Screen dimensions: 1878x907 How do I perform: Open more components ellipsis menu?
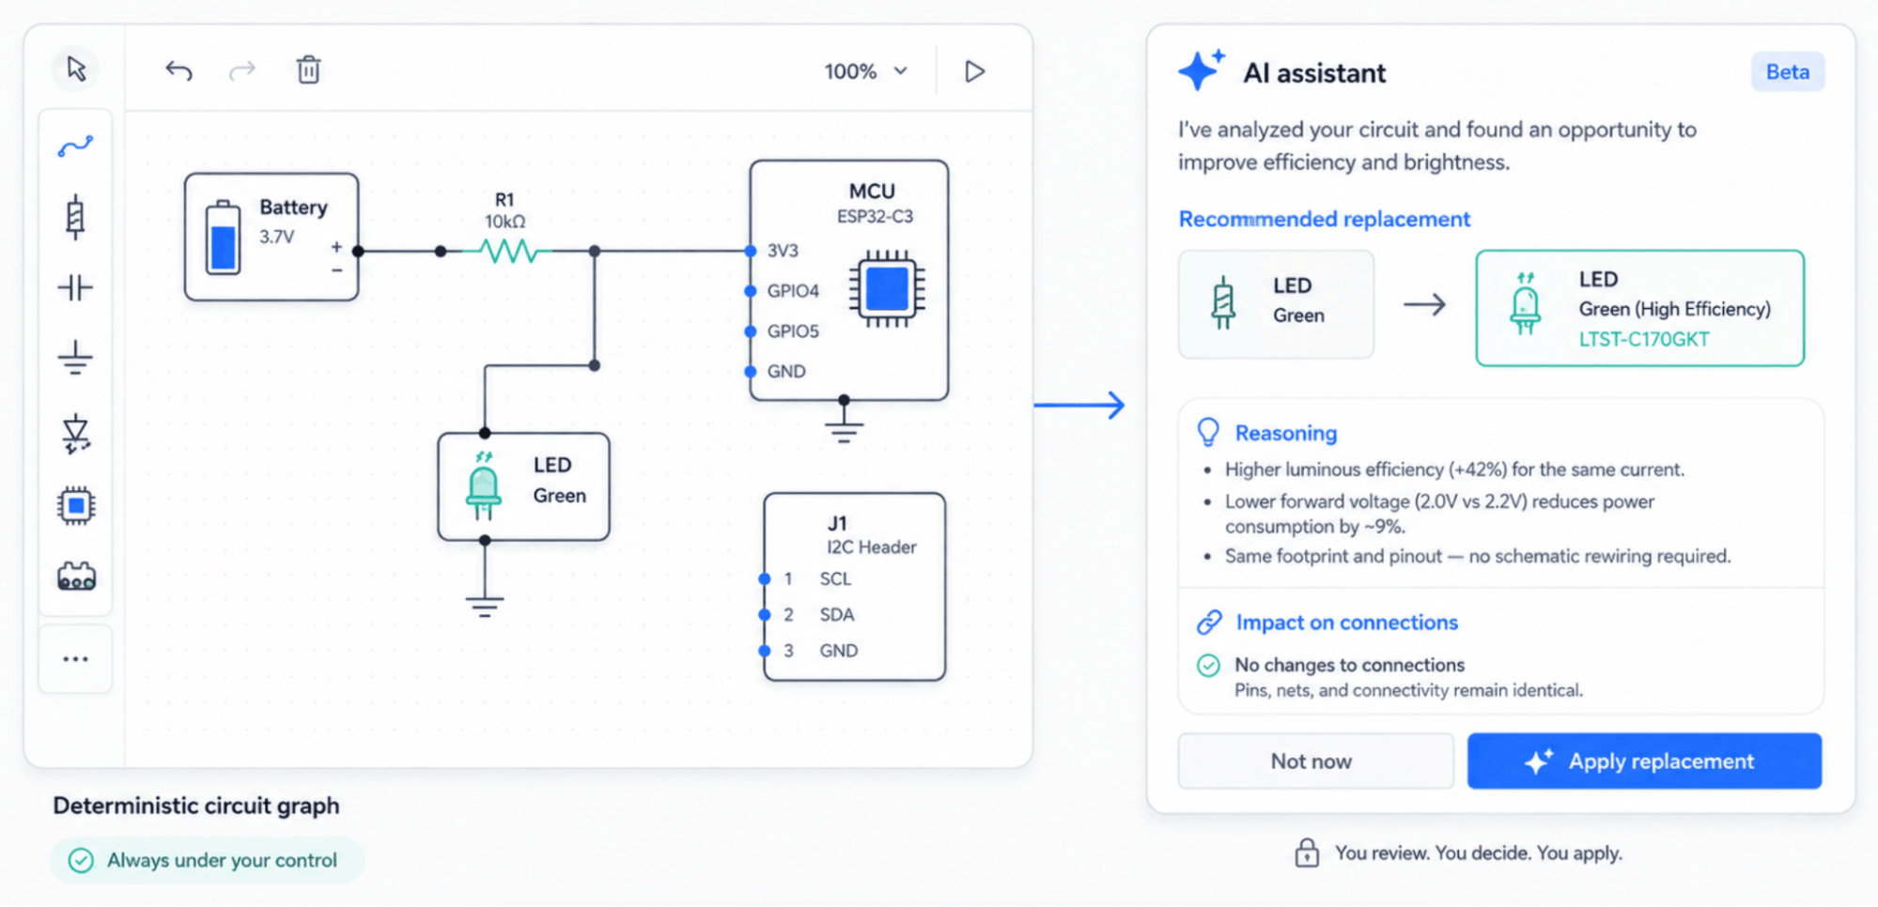(75, 659)
